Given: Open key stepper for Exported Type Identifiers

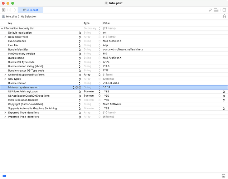Looking at the screenshot, I should point(79,113).
